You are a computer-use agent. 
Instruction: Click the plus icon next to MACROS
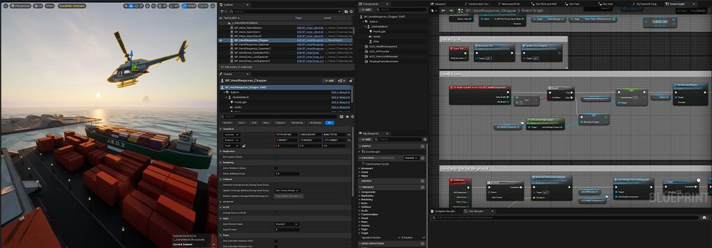point(422,181)
